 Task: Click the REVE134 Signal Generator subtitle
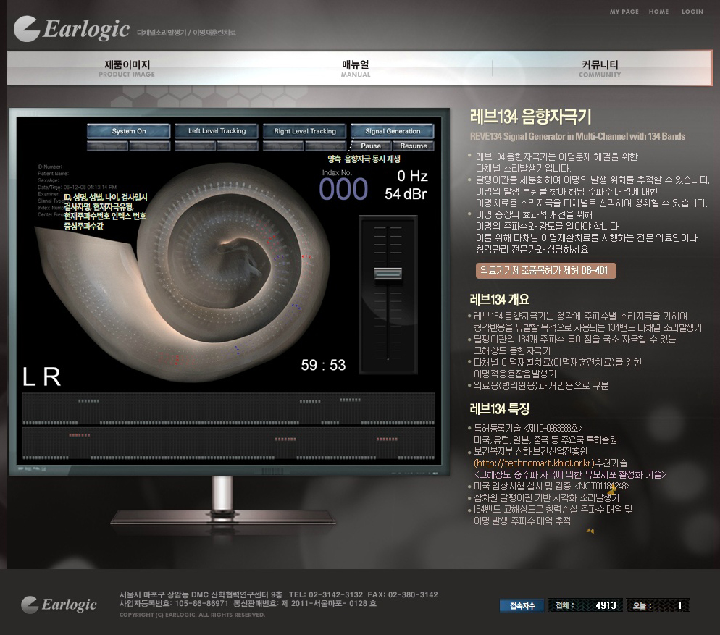click(x=577, y=136)
